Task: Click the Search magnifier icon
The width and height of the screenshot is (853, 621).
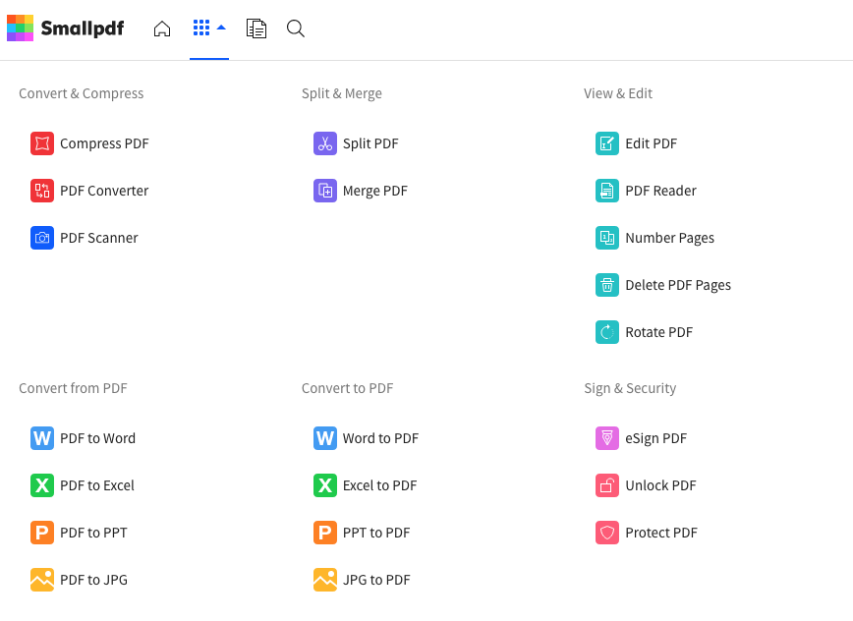Action: (295, 29)
